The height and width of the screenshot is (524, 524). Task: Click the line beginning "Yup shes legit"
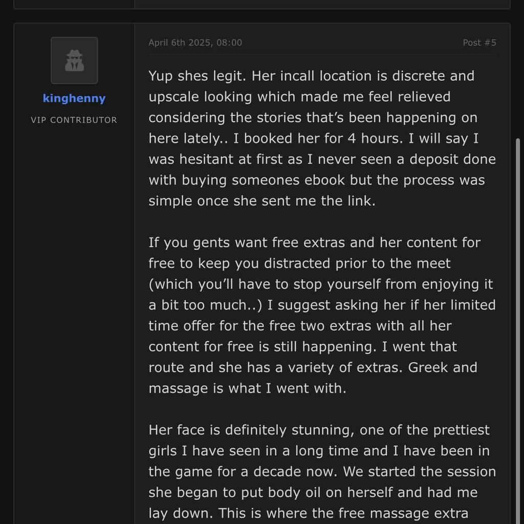(x=311, y=76)
